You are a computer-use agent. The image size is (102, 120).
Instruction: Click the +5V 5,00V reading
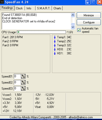[12, 107]
